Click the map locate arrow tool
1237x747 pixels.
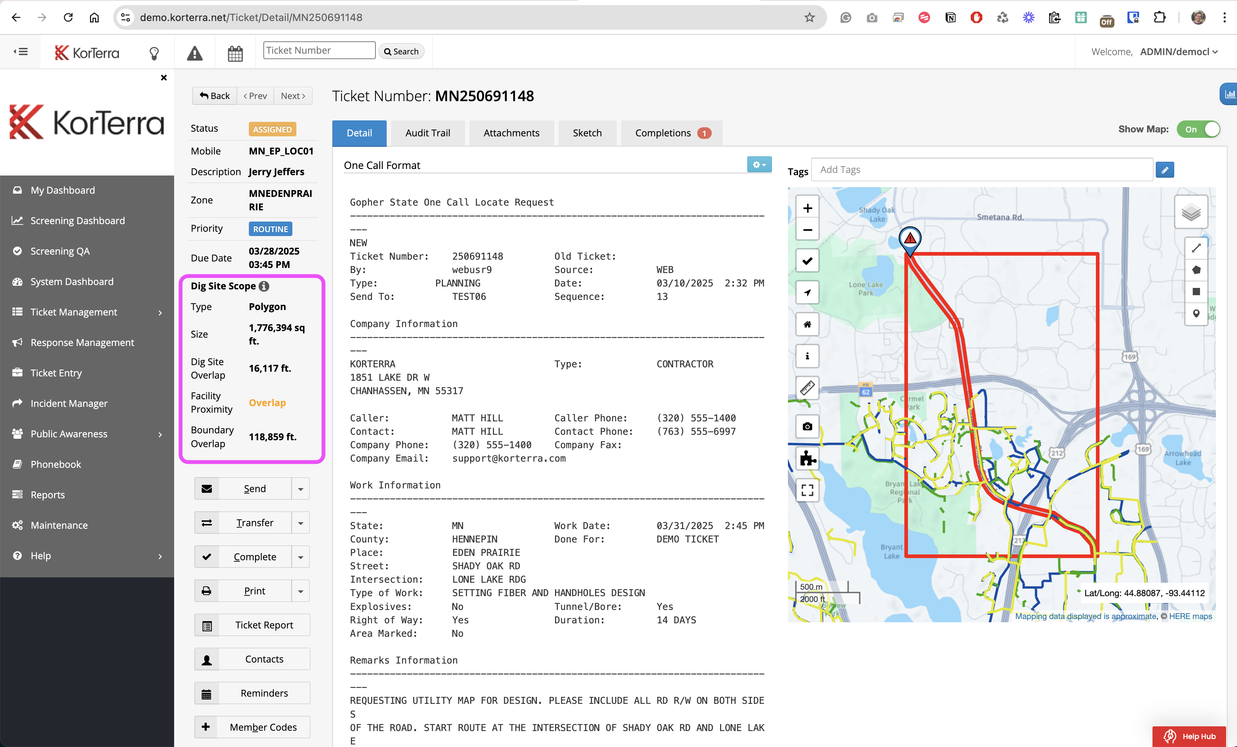[807, 293]
